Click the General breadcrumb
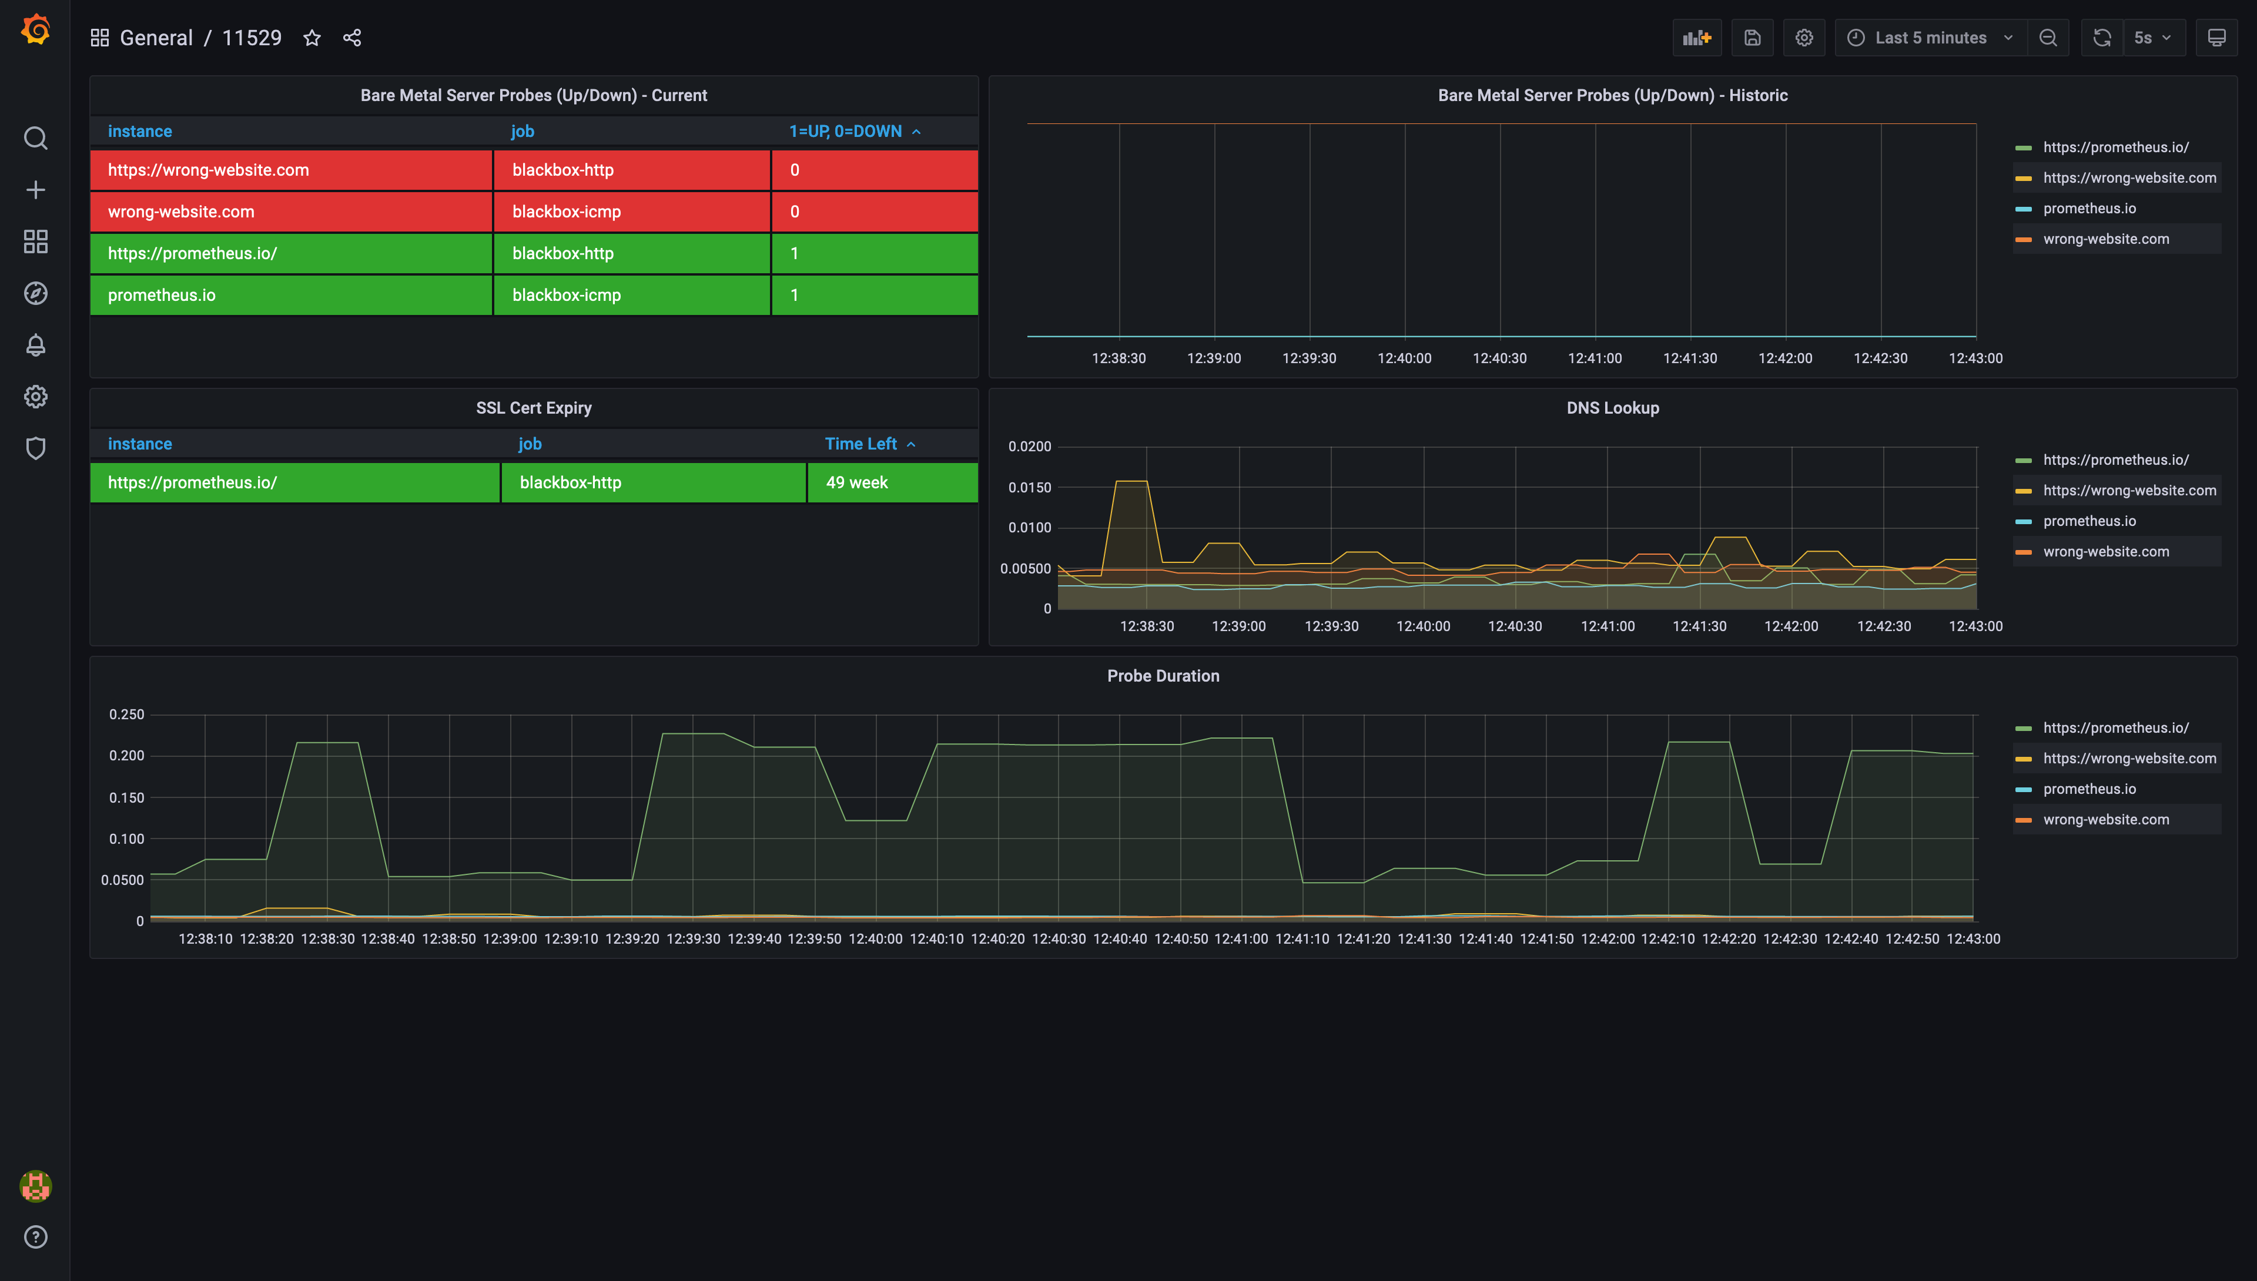The image size is (2257, 1281). coord(156,37)
